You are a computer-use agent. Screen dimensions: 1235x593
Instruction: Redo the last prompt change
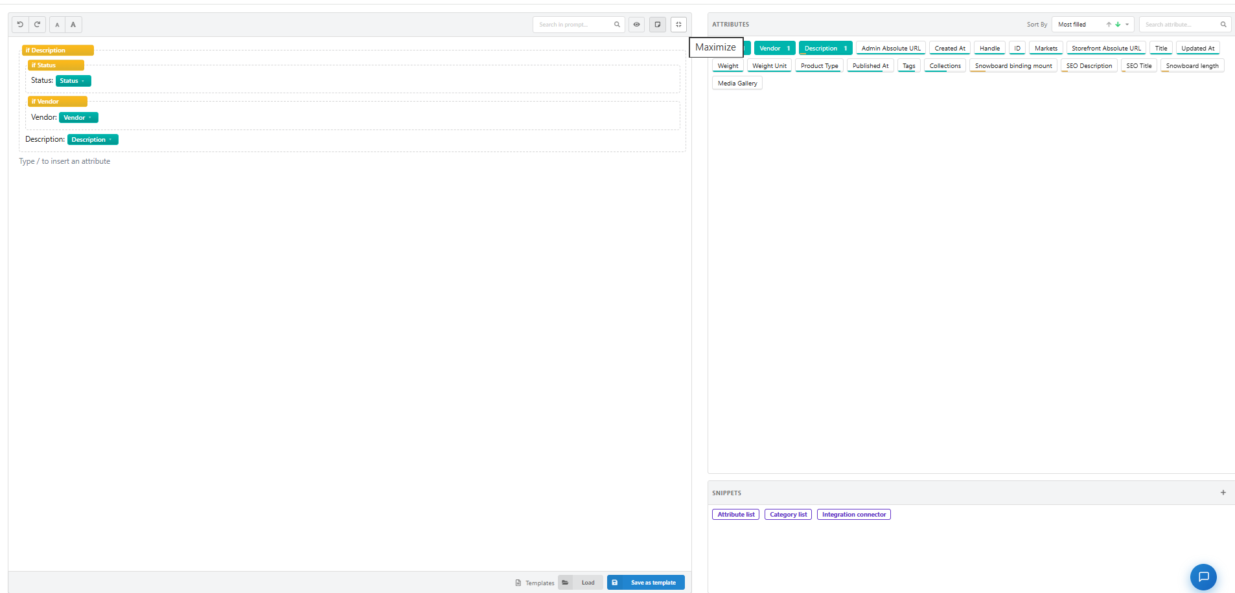tap(38, 25)
